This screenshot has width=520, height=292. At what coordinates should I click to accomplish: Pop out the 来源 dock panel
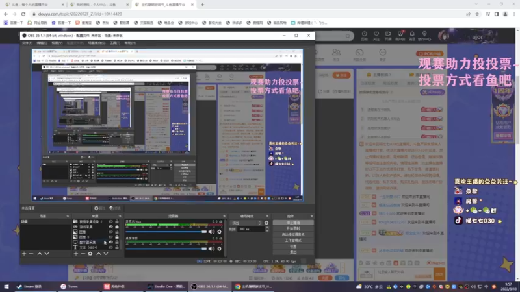click(x=120, y=216)
